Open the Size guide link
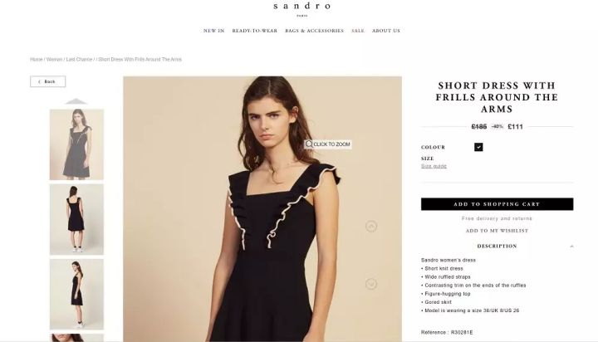Viewport: 598px width, 342px height. pyautogui.click(x=434, y=166)
